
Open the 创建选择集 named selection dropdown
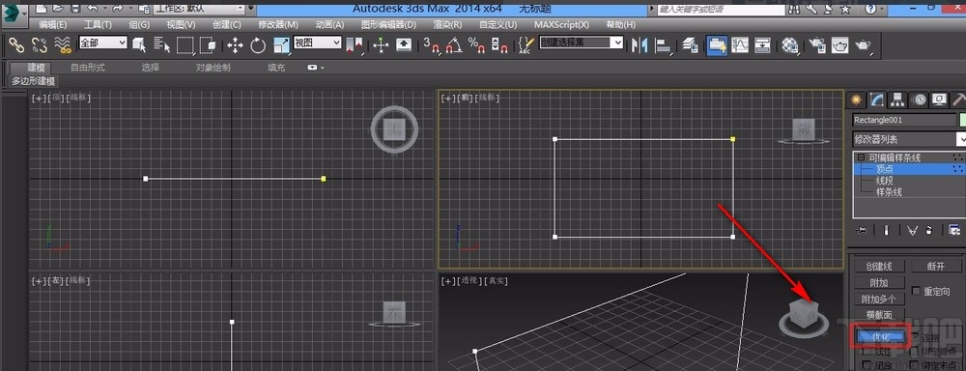pyautogui.click(x=581, y=42)
